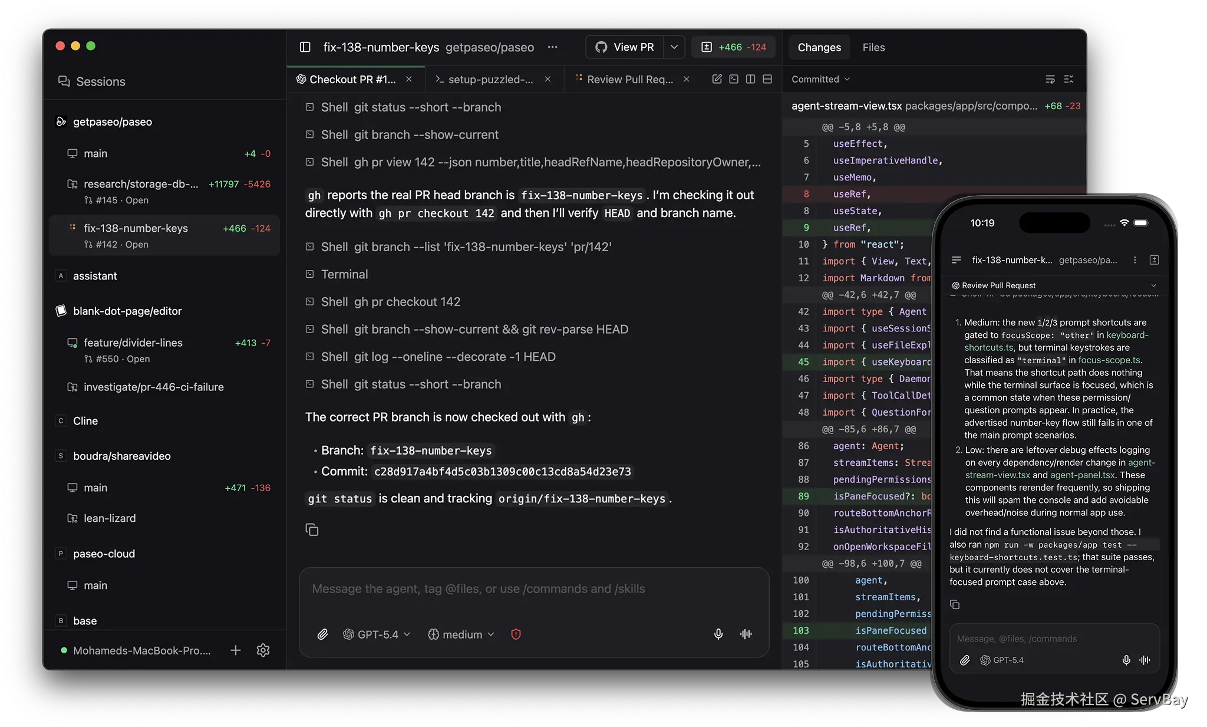Screen dimensions: 1207x727
Task: Toggle the split pane layout icon
Action: [750, 79]
